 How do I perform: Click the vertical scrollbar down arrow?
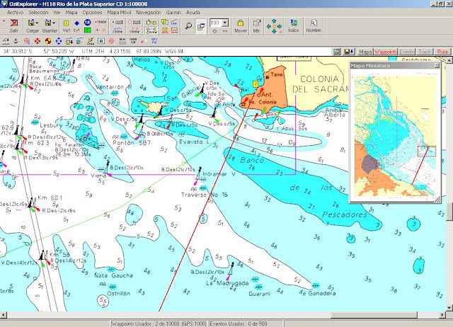coord(449,308)
